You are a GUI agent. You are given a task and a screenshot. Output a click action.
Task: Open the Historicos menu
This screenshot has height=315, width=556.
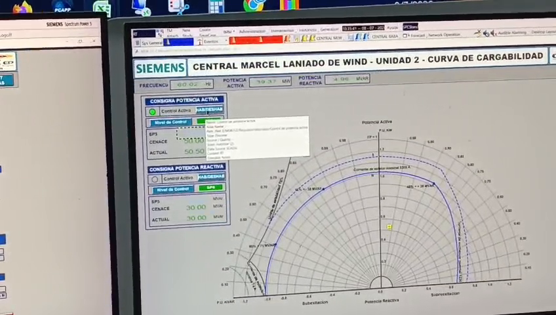[308, 30]
